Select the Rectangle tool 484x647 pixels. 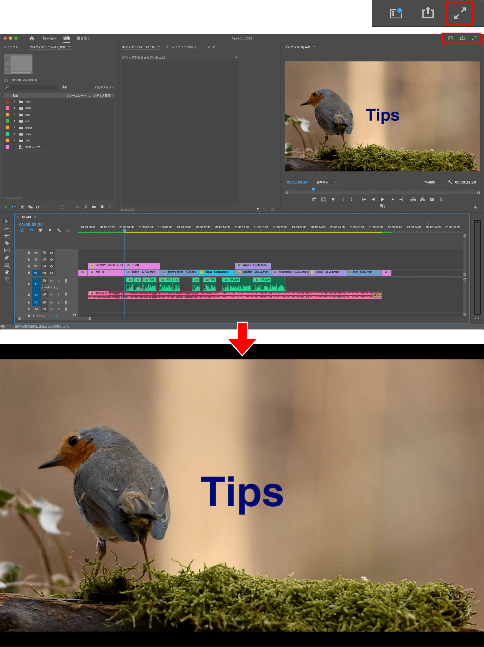click(7, 265)
